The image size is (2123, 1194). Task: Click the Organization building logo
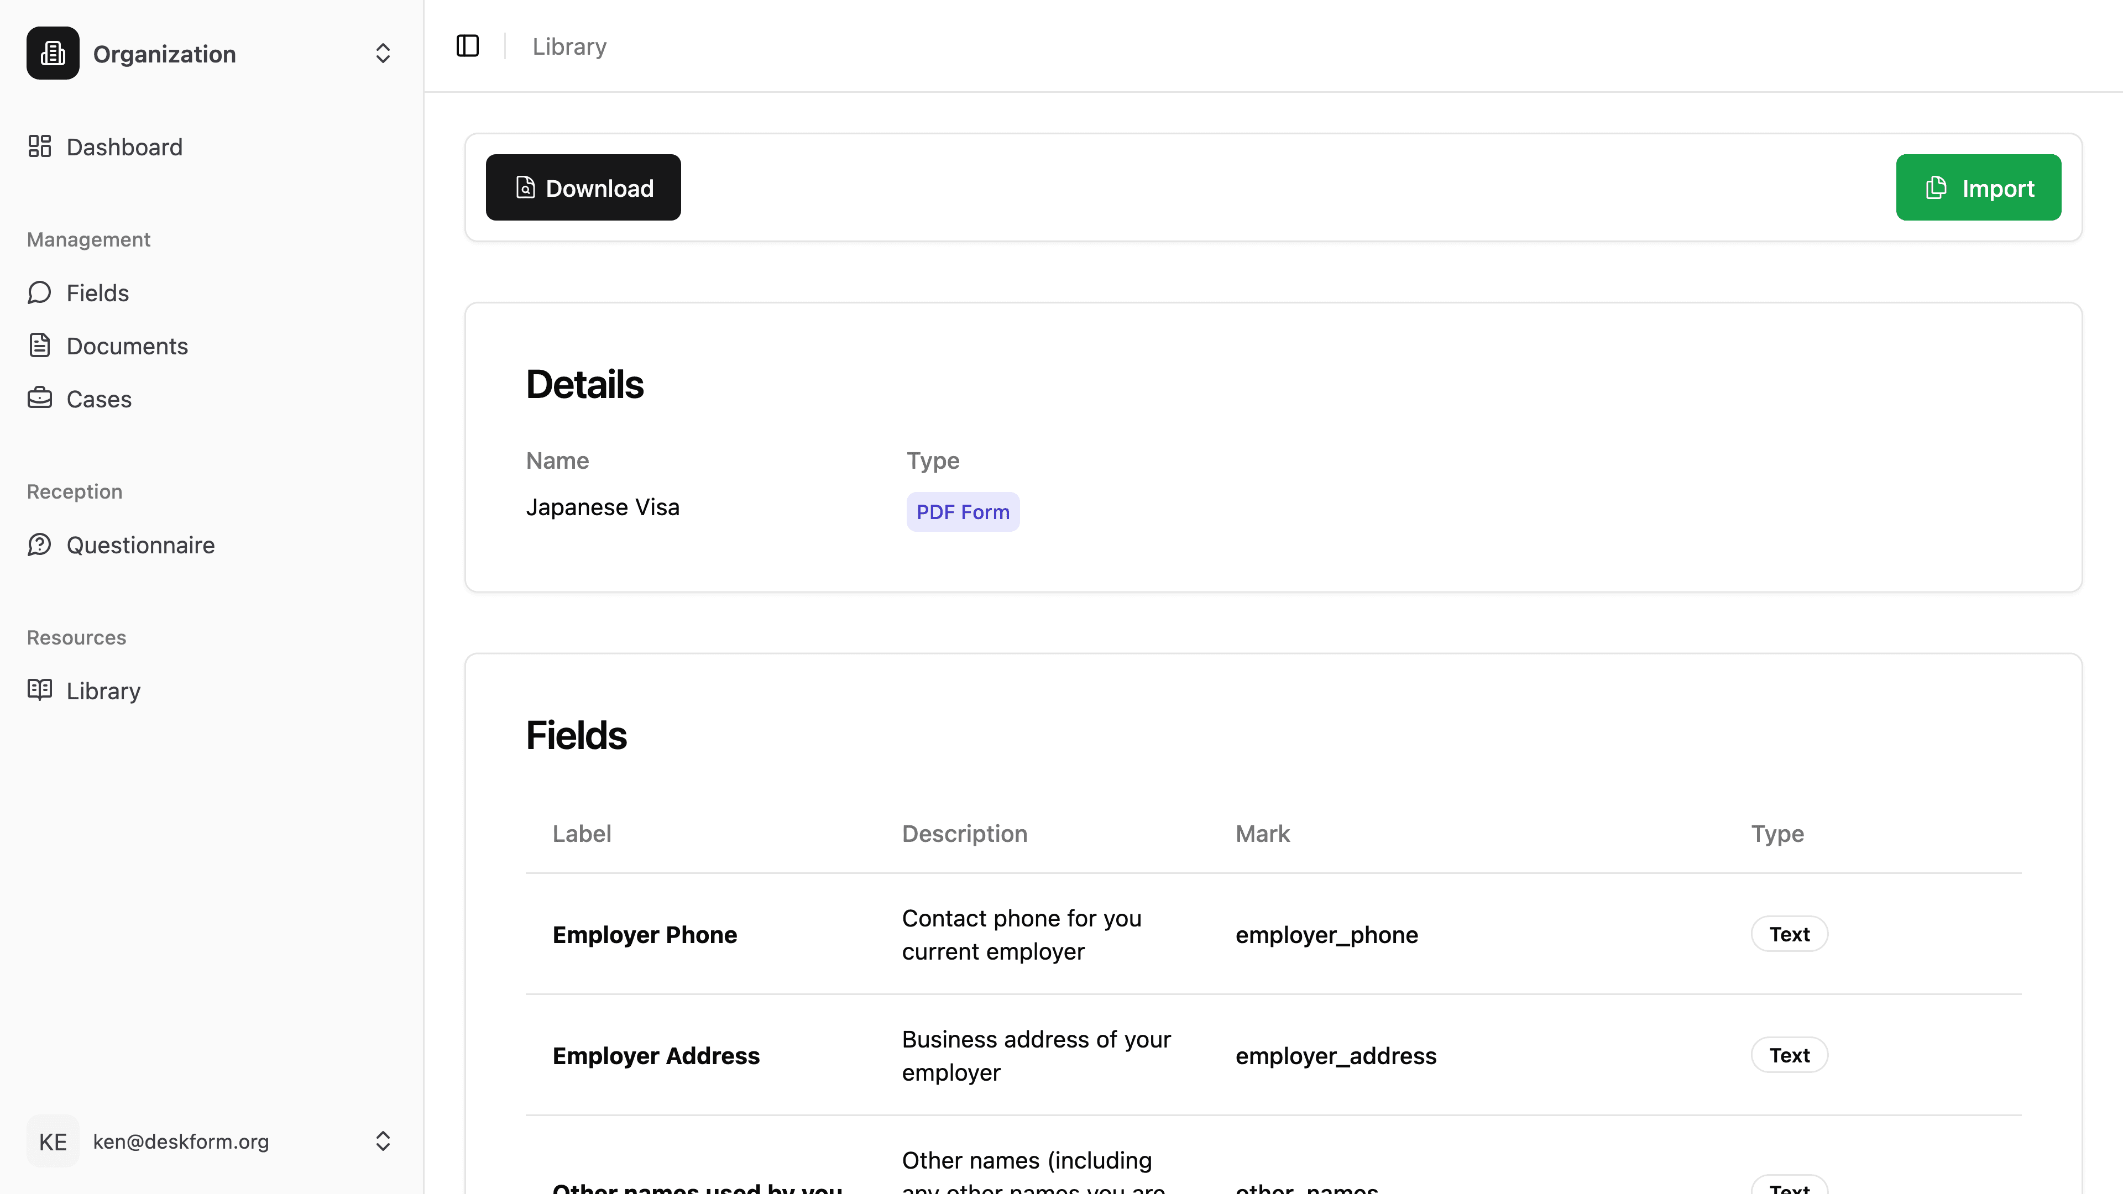52,53
